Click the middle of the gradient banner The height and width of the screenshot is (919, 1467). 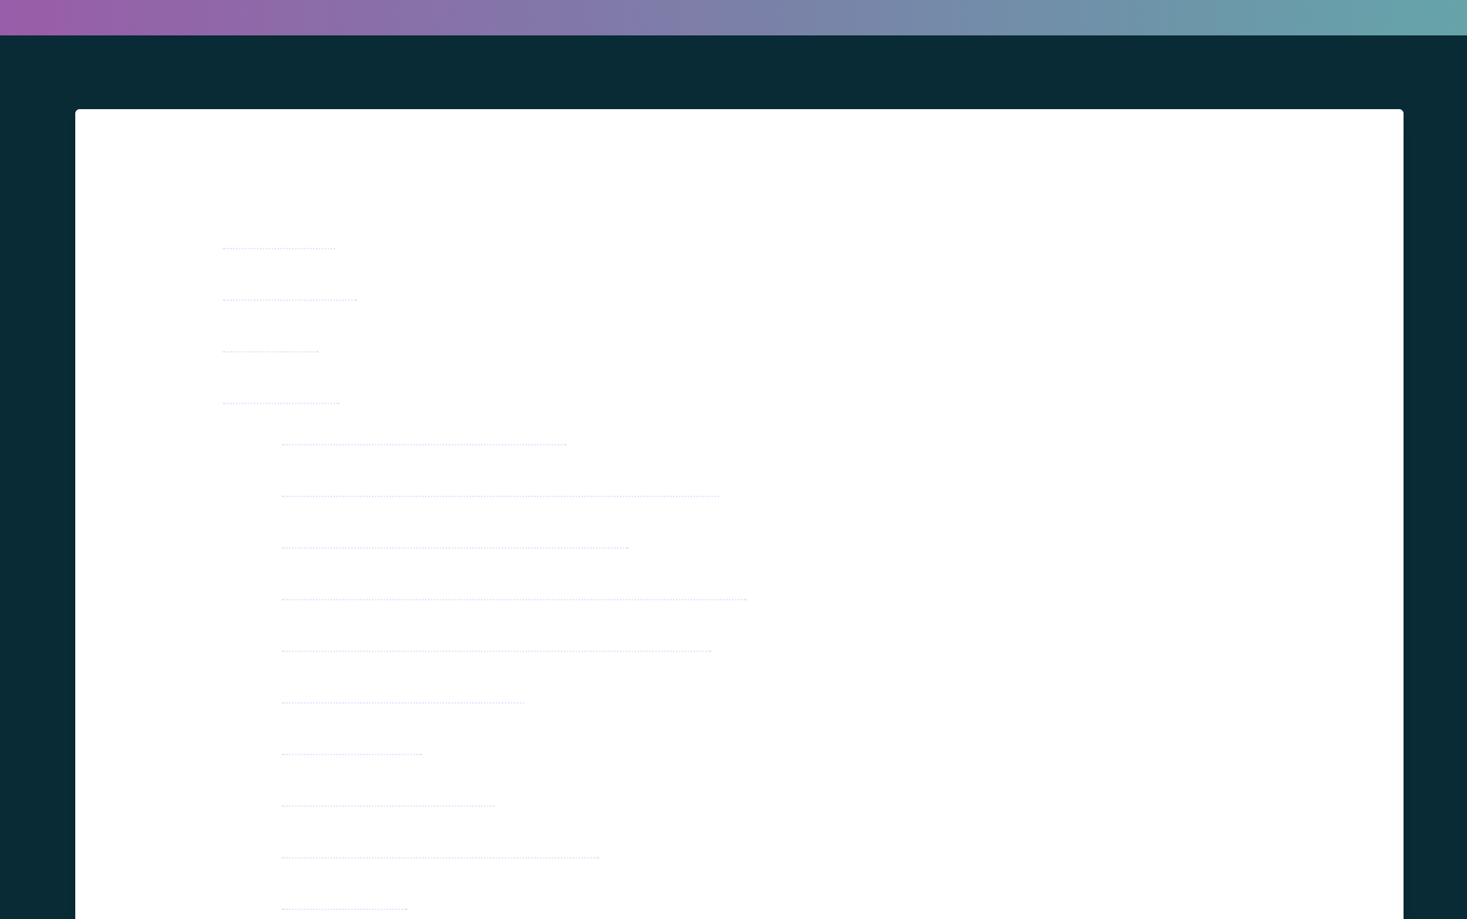[733, 15]
